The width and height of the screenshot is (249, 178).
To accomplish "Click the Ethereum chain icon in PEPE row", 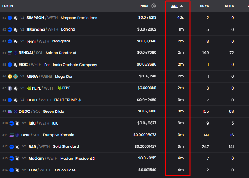I will [x=10, y=88].
